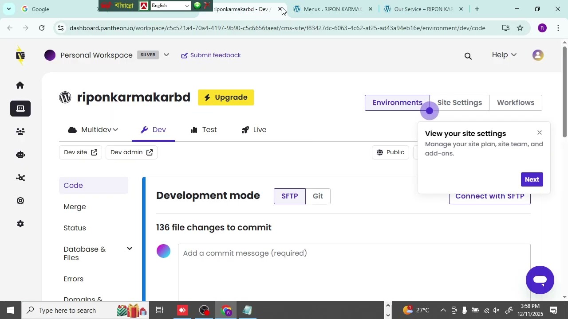This screenshot has height=319, width=568.
Task: Click the browser address bar URL
Action: (x=277, y=28)
